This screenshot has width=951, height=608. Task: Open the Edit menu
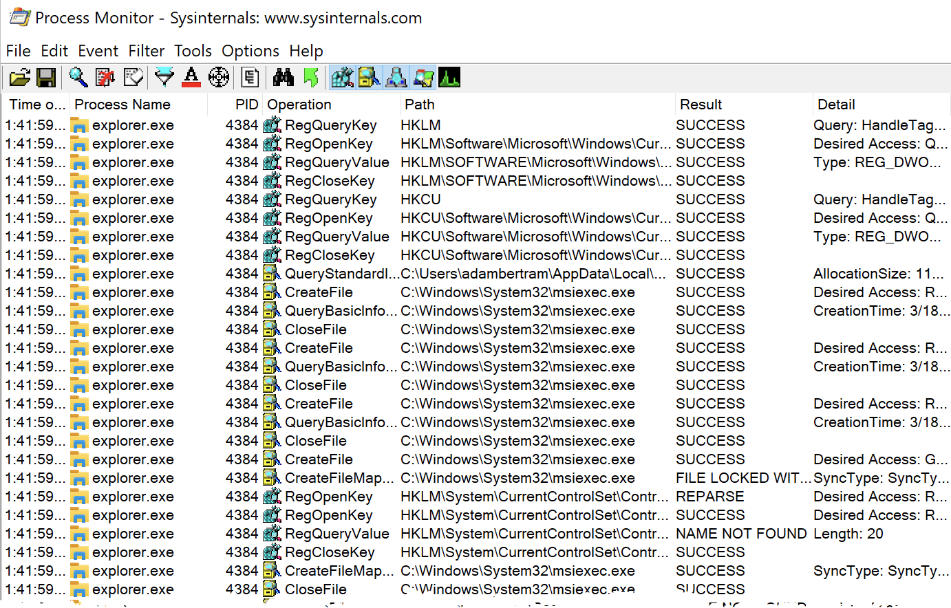point(54,51)
